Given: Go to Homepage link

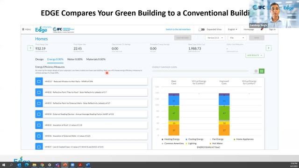Looking at the screenshot, I should point(249,29).
